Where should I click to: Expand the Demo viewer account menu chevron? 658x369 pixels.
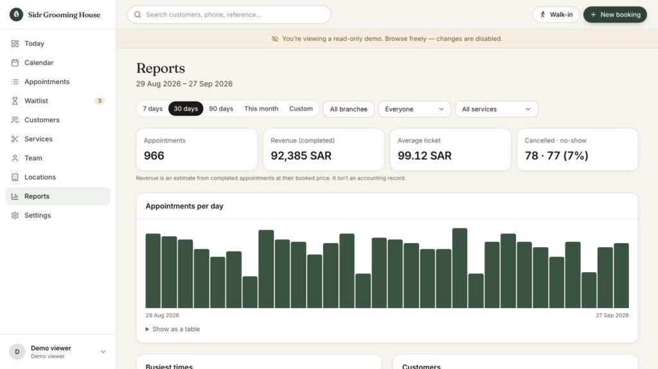pyautogui.click(x=103, y=352)
